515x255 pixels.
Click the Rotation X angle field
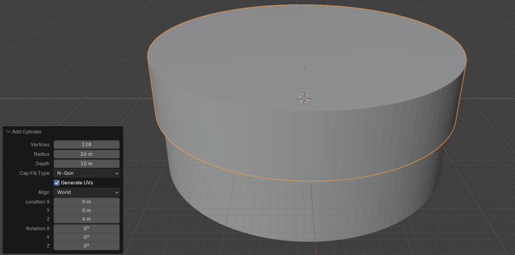86,229
